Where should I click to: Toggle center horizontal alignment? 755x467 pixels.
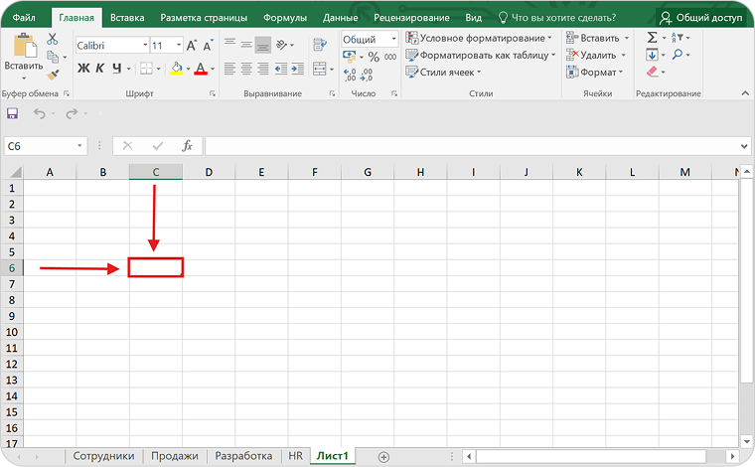pos(245,69)
